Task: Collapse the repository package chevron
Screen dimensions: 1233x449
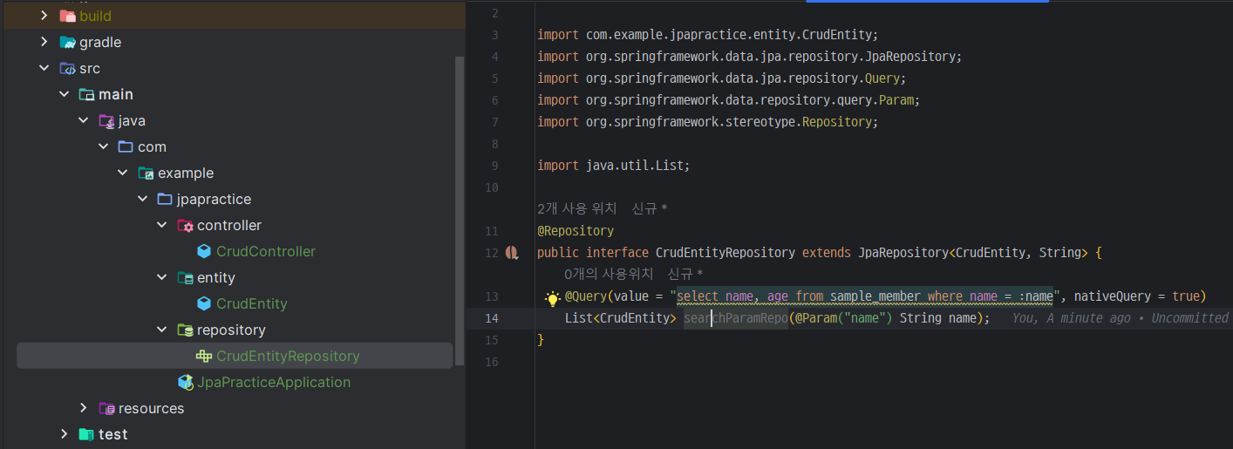Action: [161, 330]
